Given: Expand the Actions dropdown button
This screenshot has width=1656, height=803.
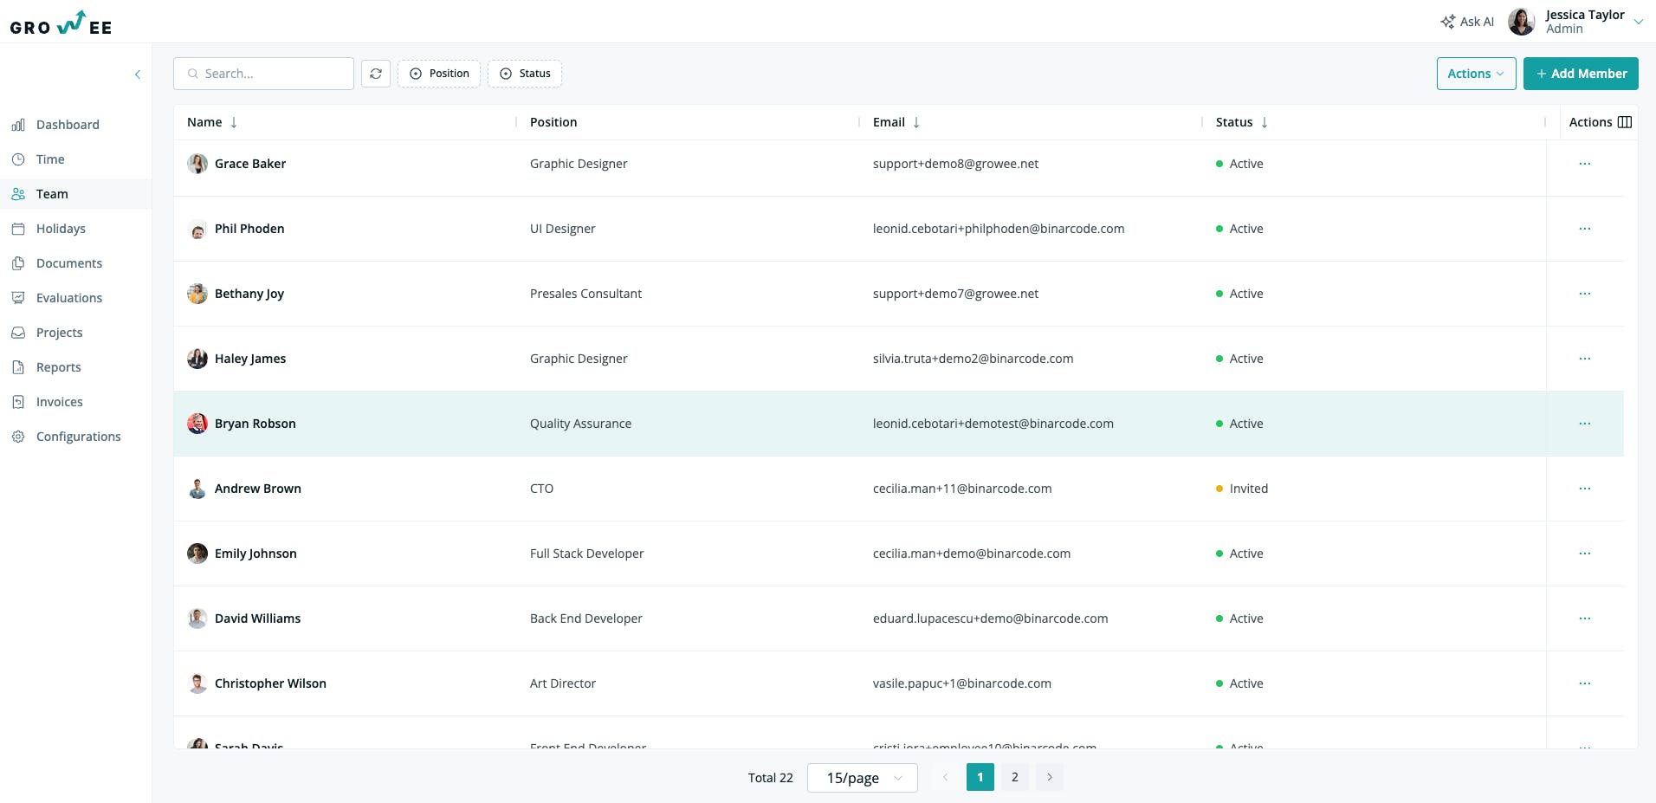Looking at the screenshot, I should point(1476,74).
